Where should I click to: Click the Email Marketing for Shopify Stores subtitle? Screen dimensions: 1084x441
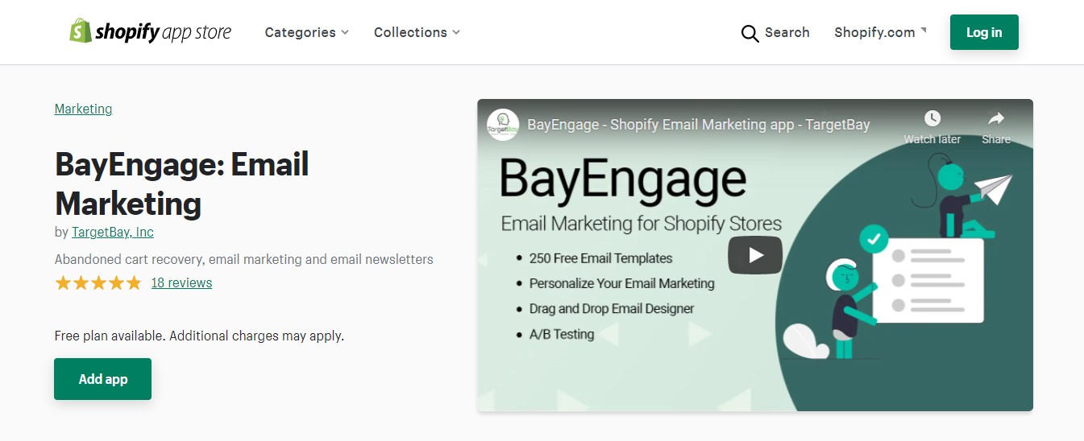[642, 224]
